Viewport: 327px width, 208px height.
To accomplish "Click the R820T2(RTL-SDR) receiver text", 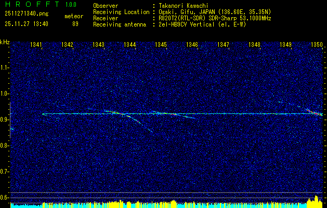I will pos(215,18).
